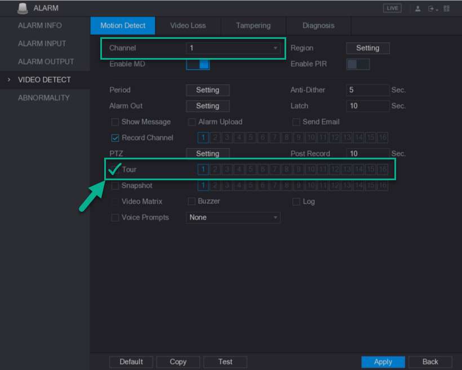Open the Region Setting button
Screen dimensions: 462x370
click(x=368, y=48)
